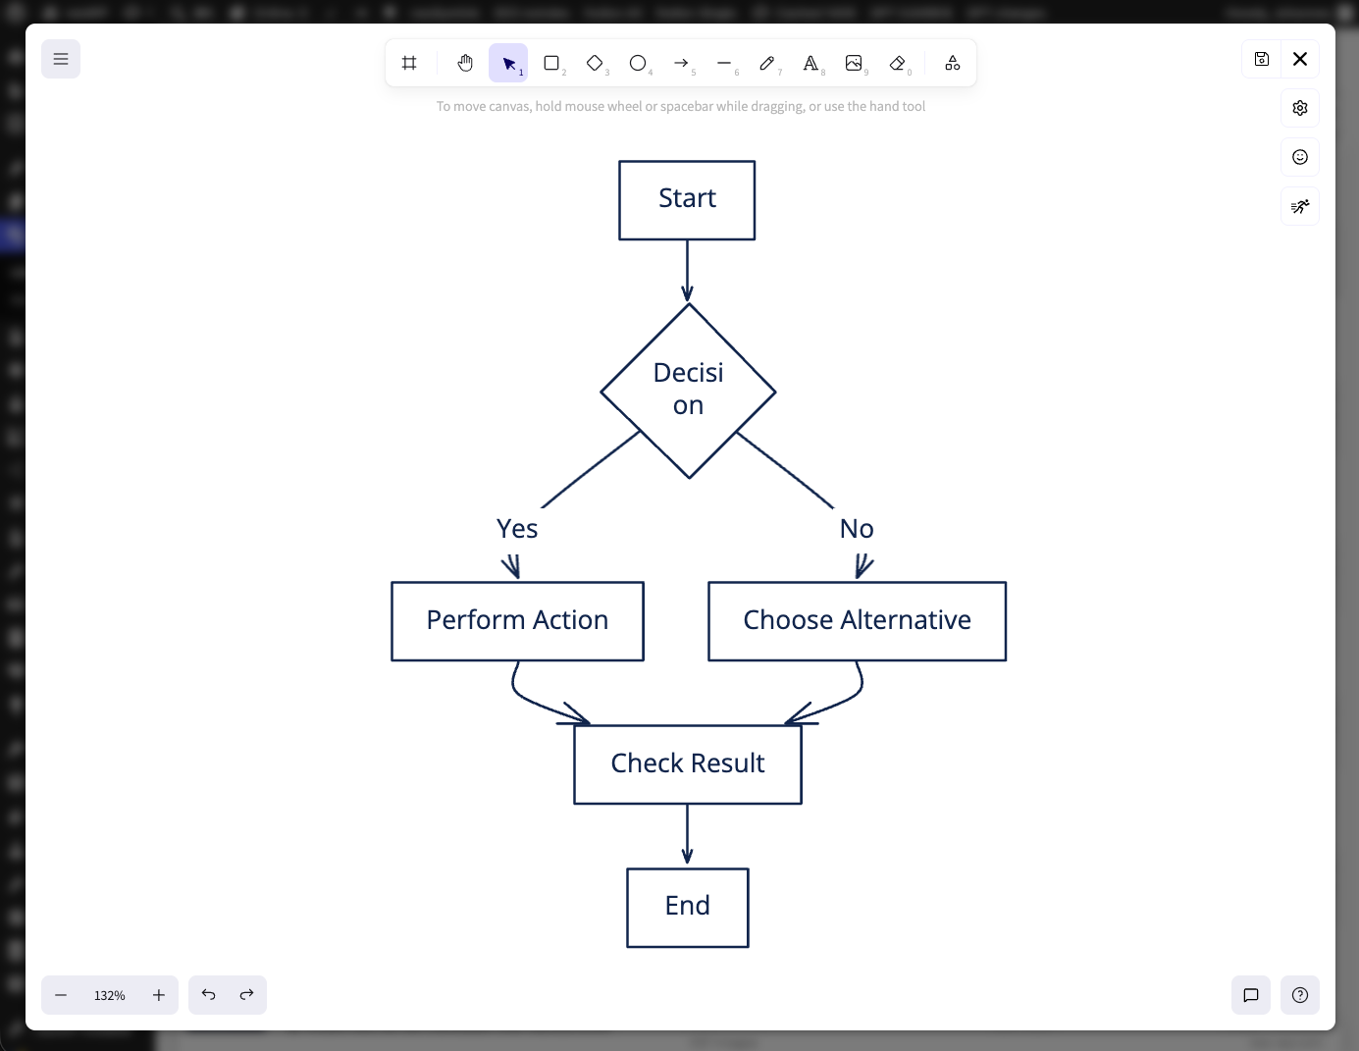Zoom in with the plus button

point(159,995)
